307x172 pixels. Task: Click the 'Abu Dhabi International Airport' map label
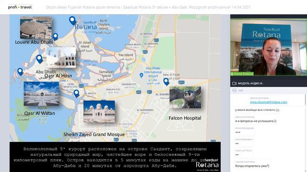pos(153,72)
